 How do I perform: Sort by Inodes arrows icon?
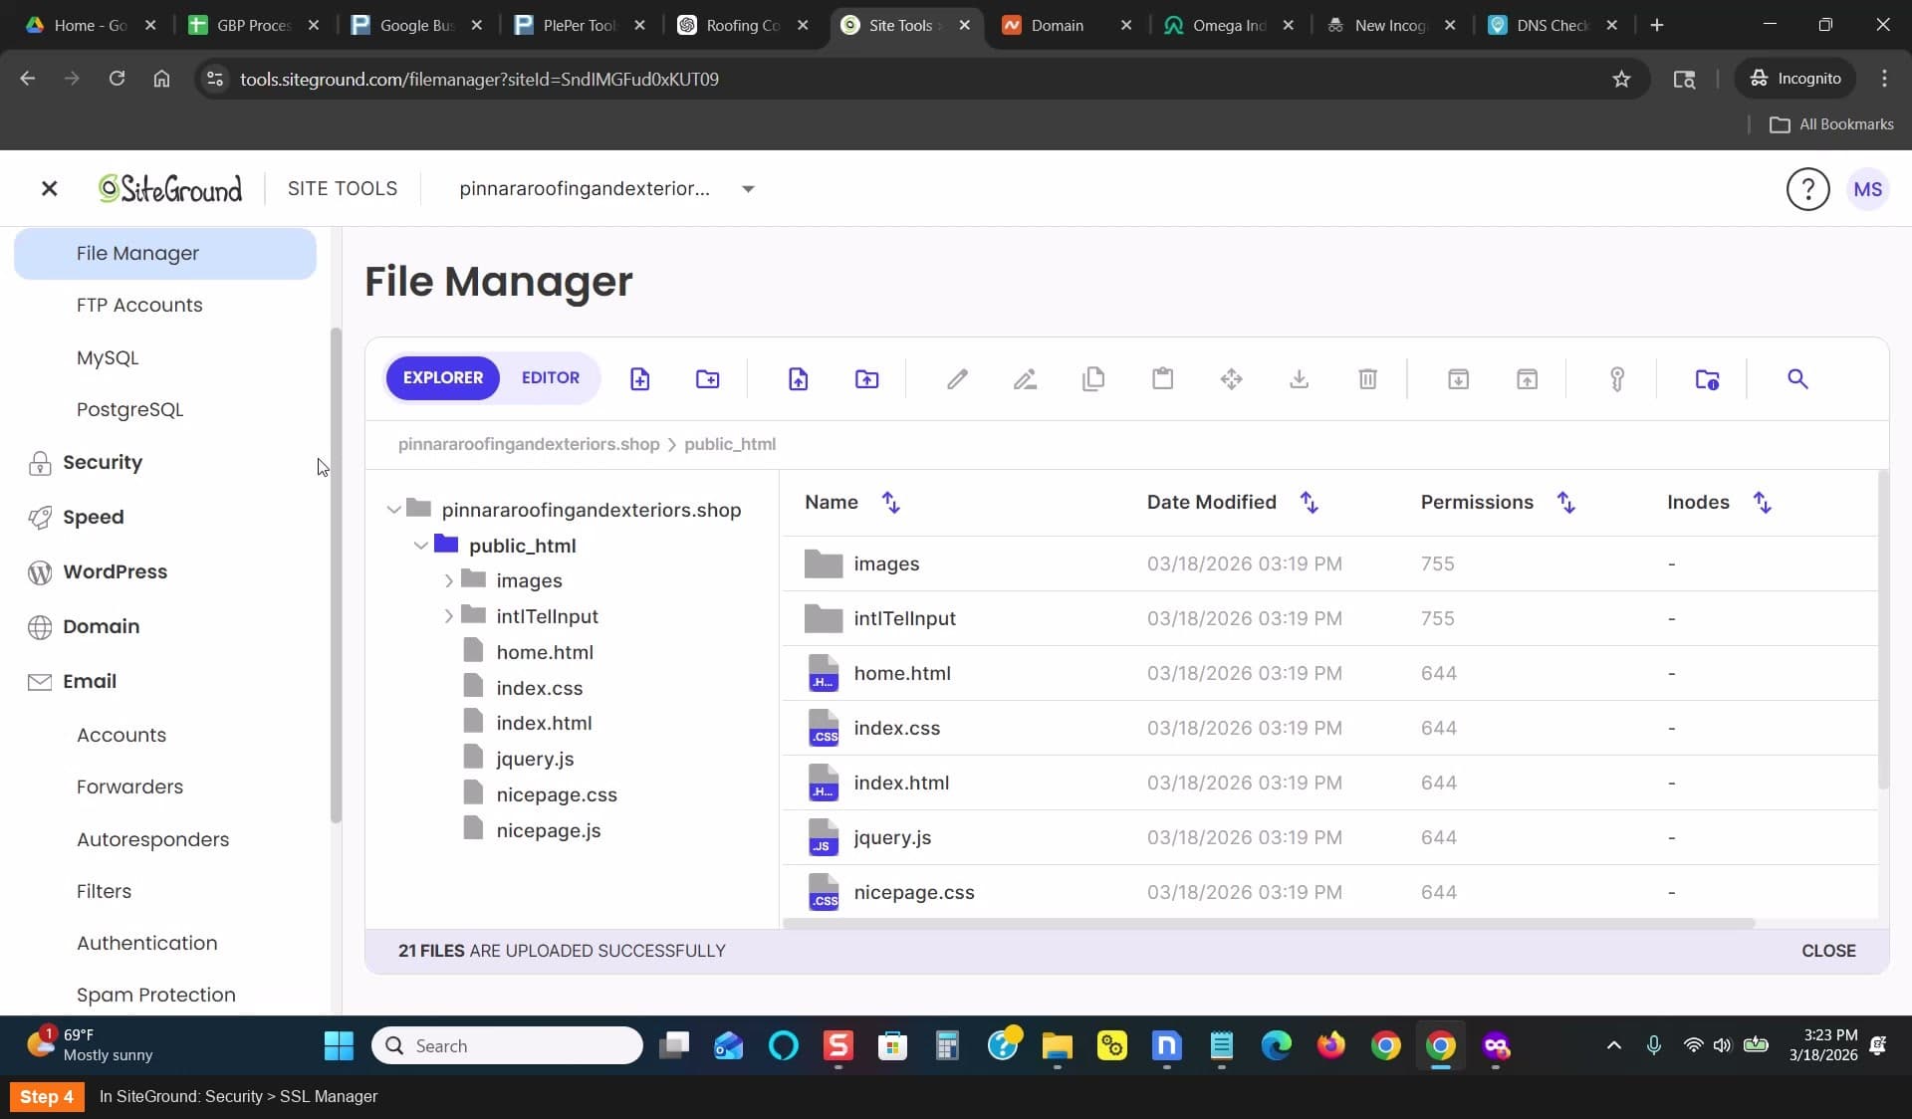(1763, 503)
